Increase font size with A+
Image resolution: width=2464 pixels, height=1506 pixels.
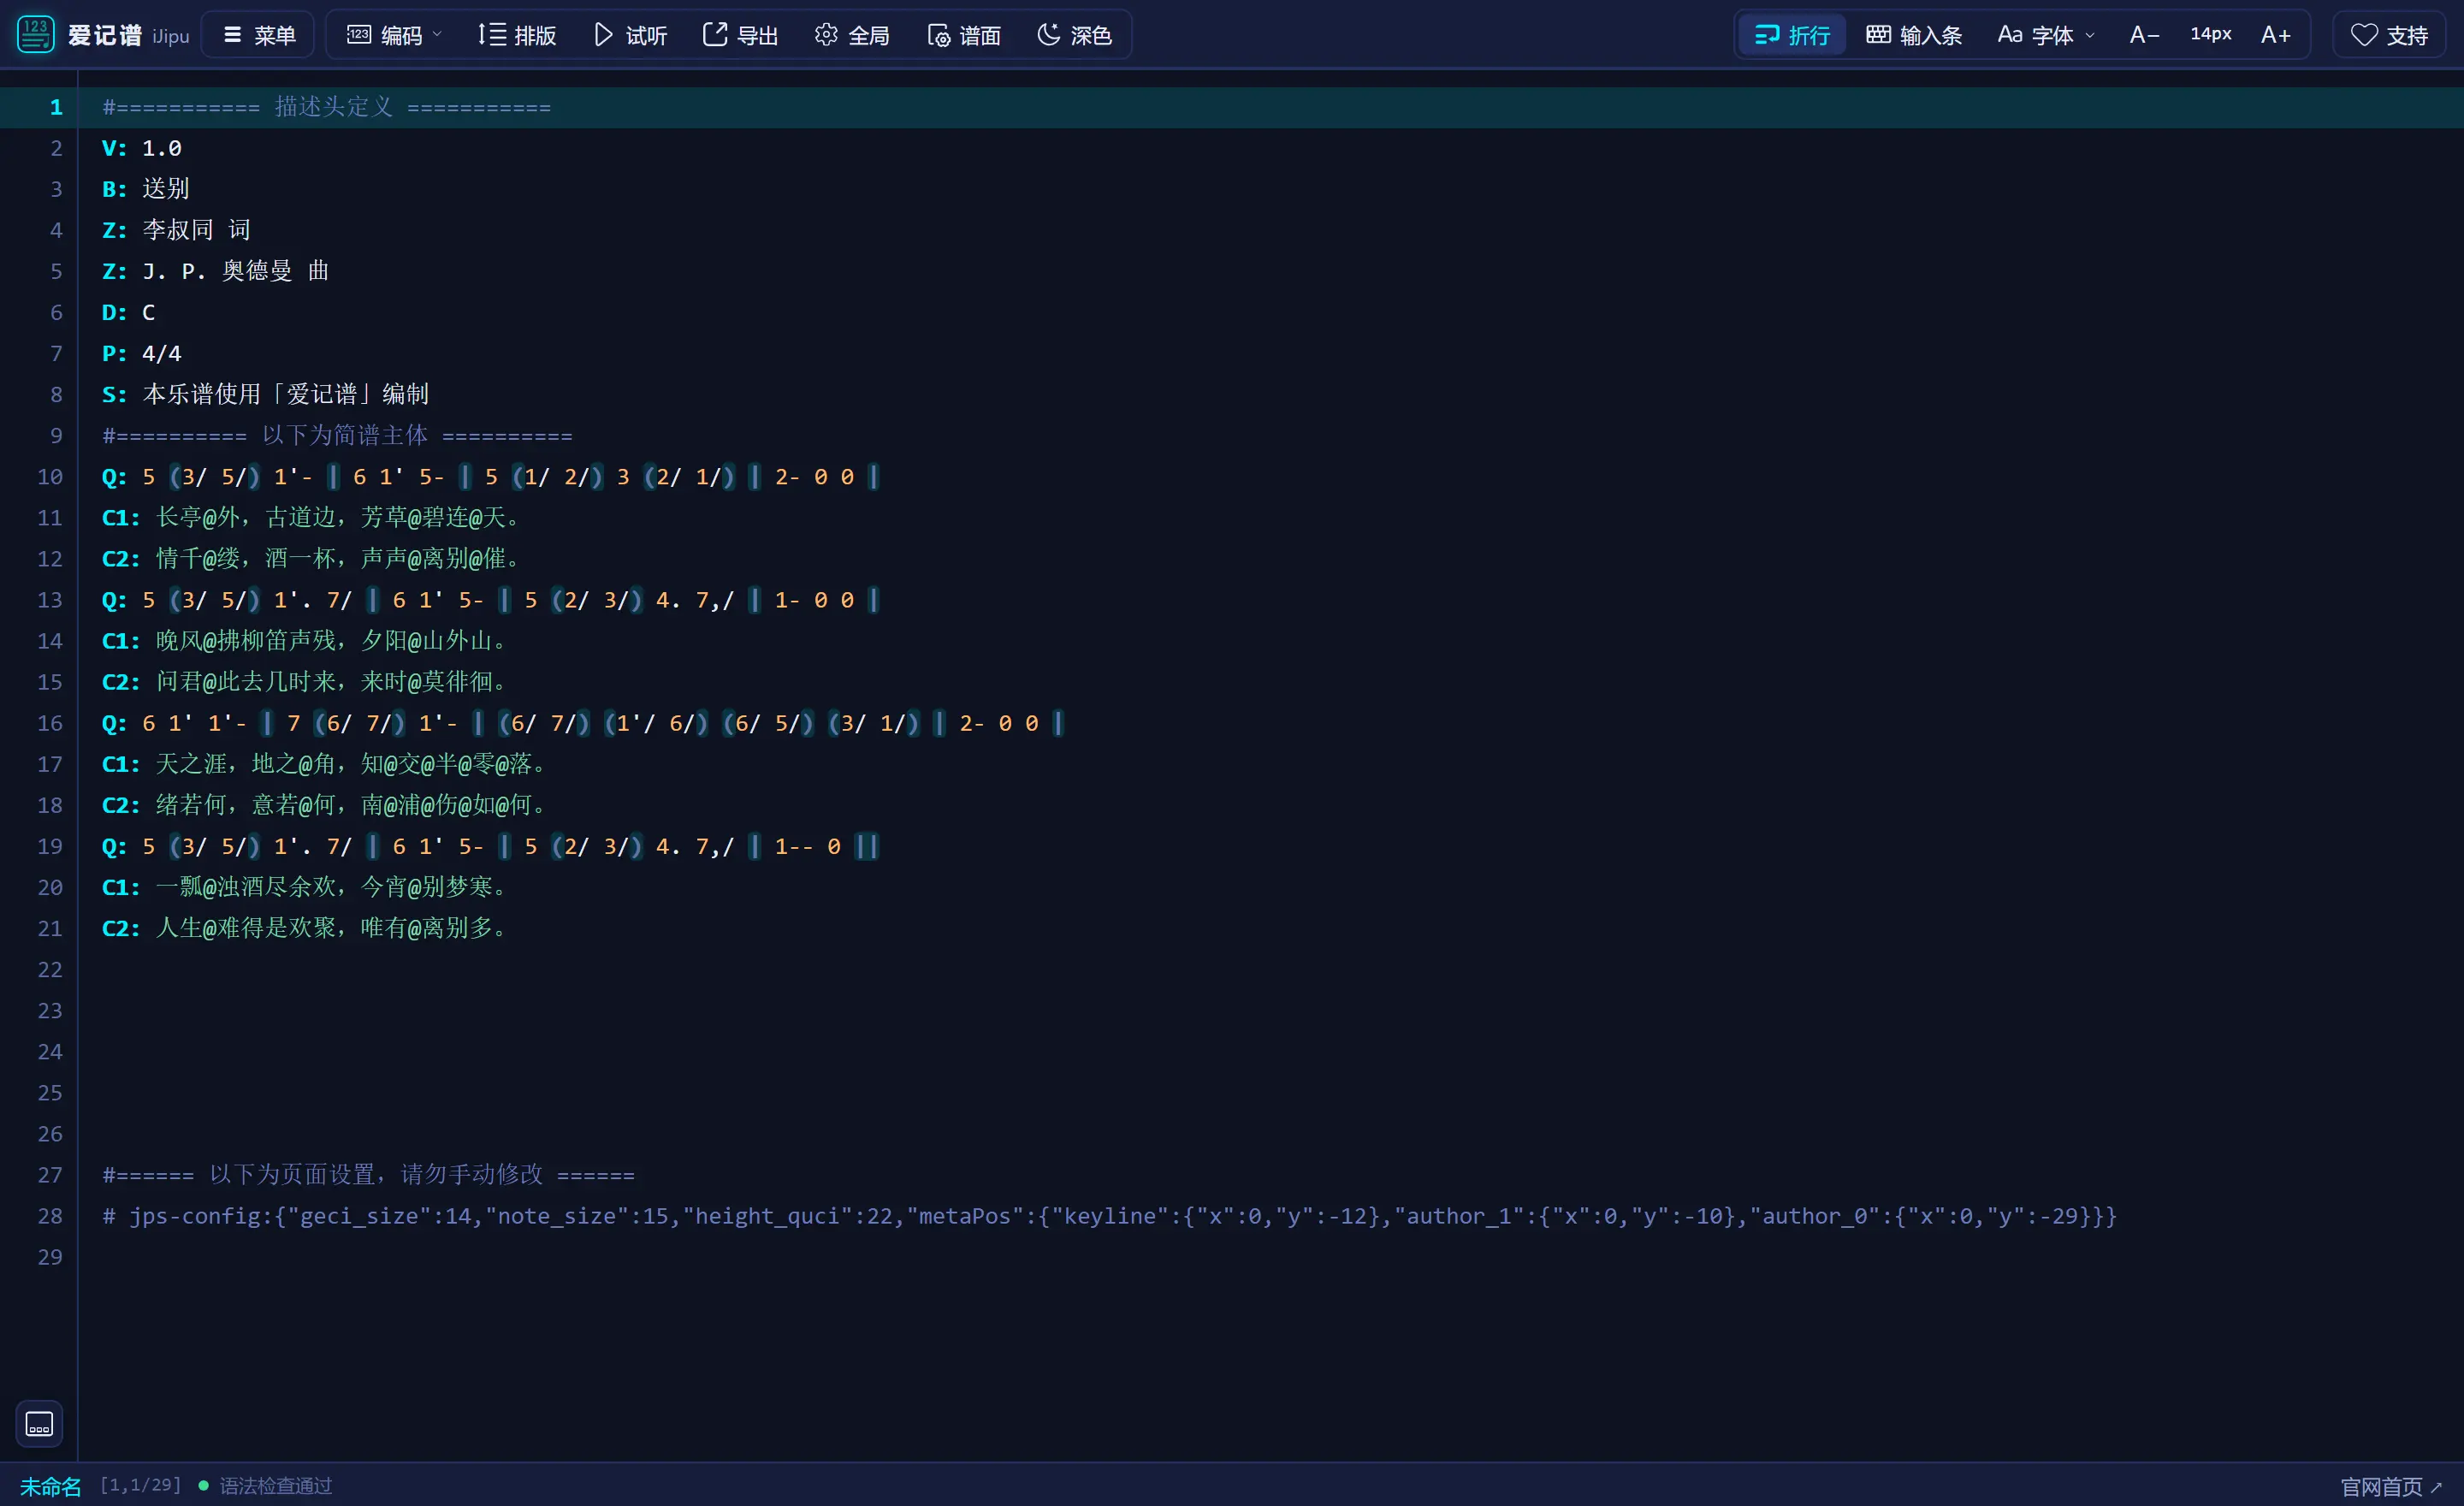2276,35
